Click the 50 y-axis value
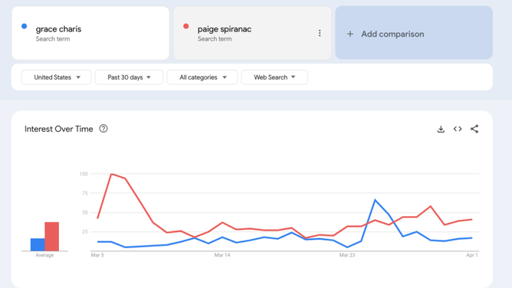 click(x=85, y=212)
